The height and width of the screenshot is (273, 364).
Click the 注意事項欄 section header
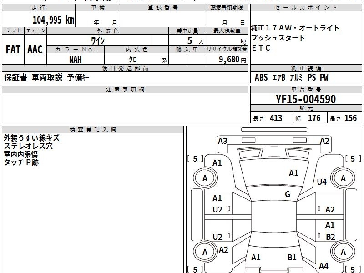125,90
